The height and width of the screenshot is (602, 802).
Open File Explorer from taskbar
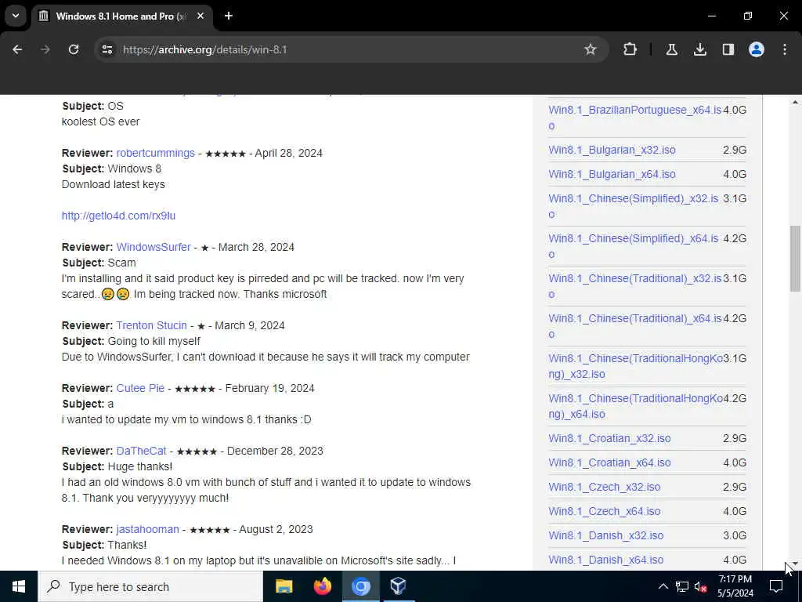[284, 586]
